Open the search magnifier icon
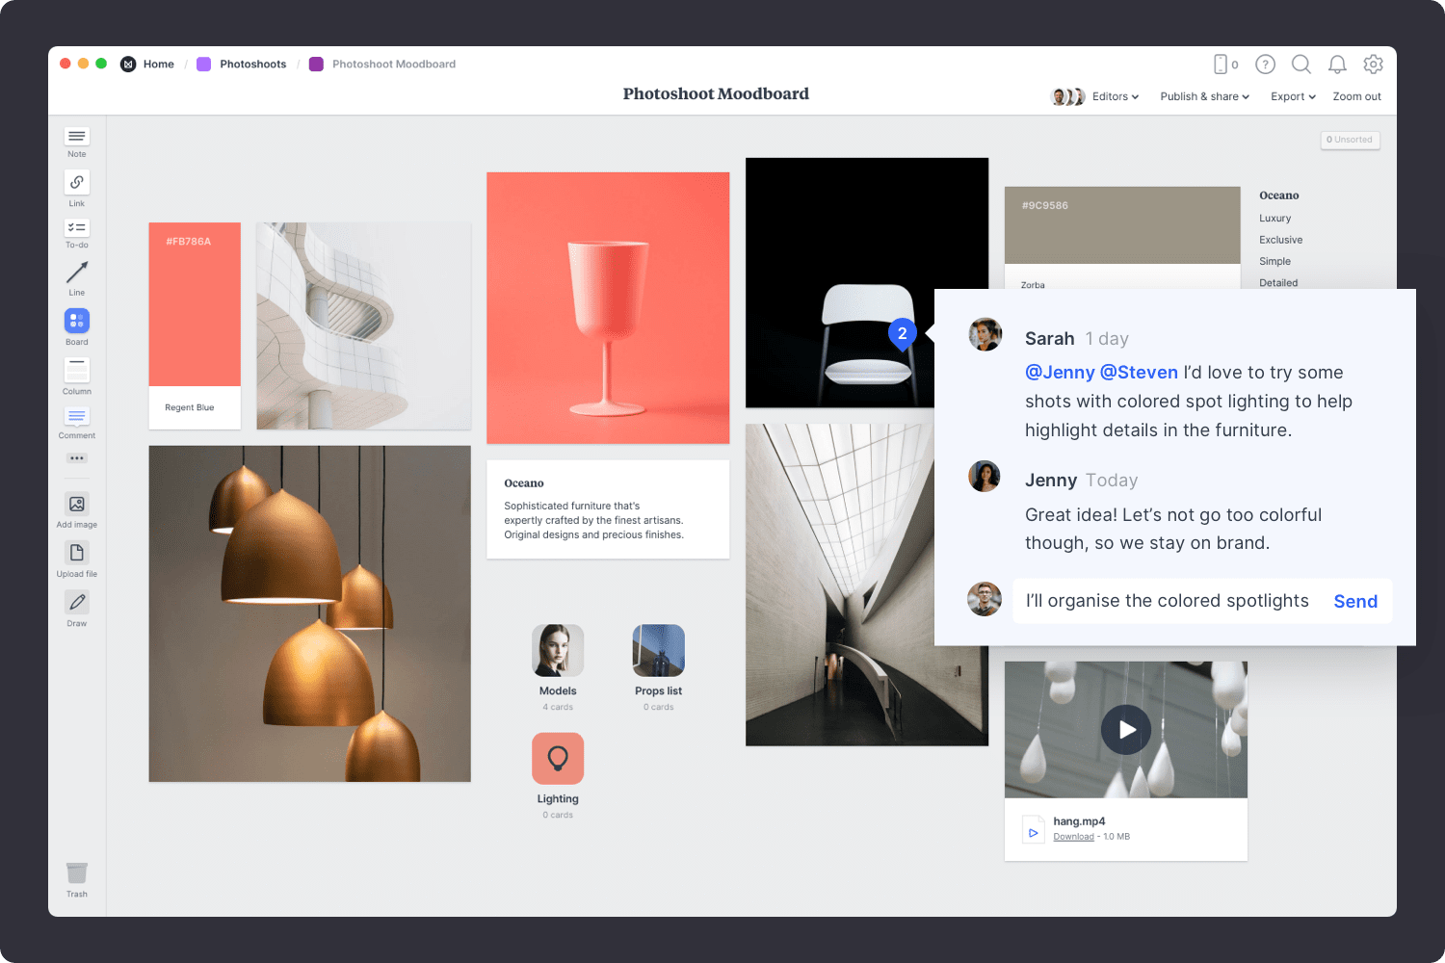This screenshot has height=963, width=1445. coord(1300,65)
